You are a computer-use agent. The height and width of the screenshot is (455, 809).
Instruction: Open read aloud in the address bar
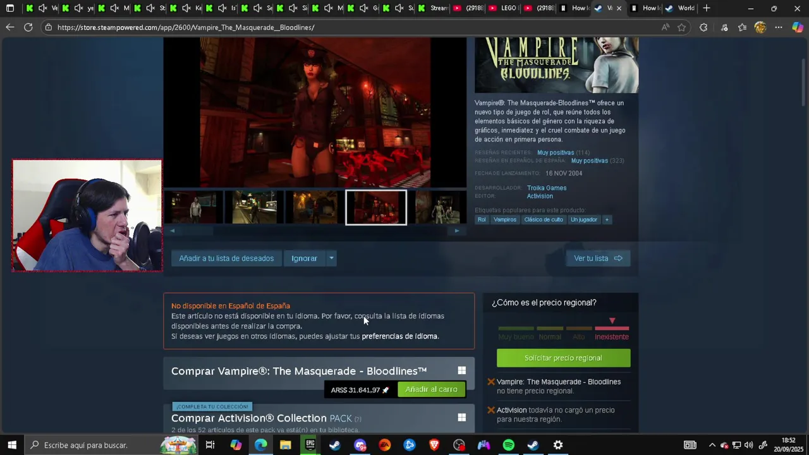click(x=665, y=27)
